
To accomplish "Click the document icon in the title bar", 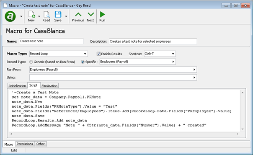I will [5, 5].
